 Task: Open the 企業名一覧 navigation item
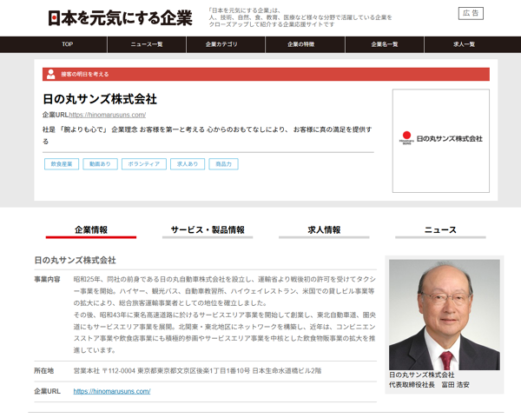[x=385, y=44]
